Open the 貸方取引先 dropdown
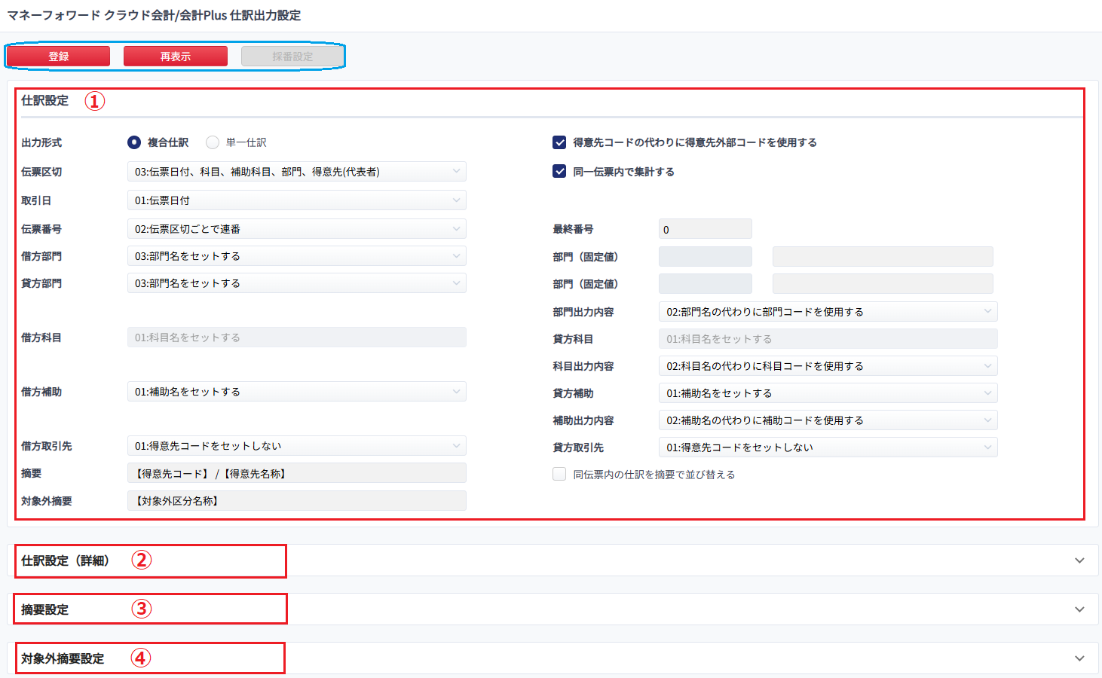 point(828,447)
